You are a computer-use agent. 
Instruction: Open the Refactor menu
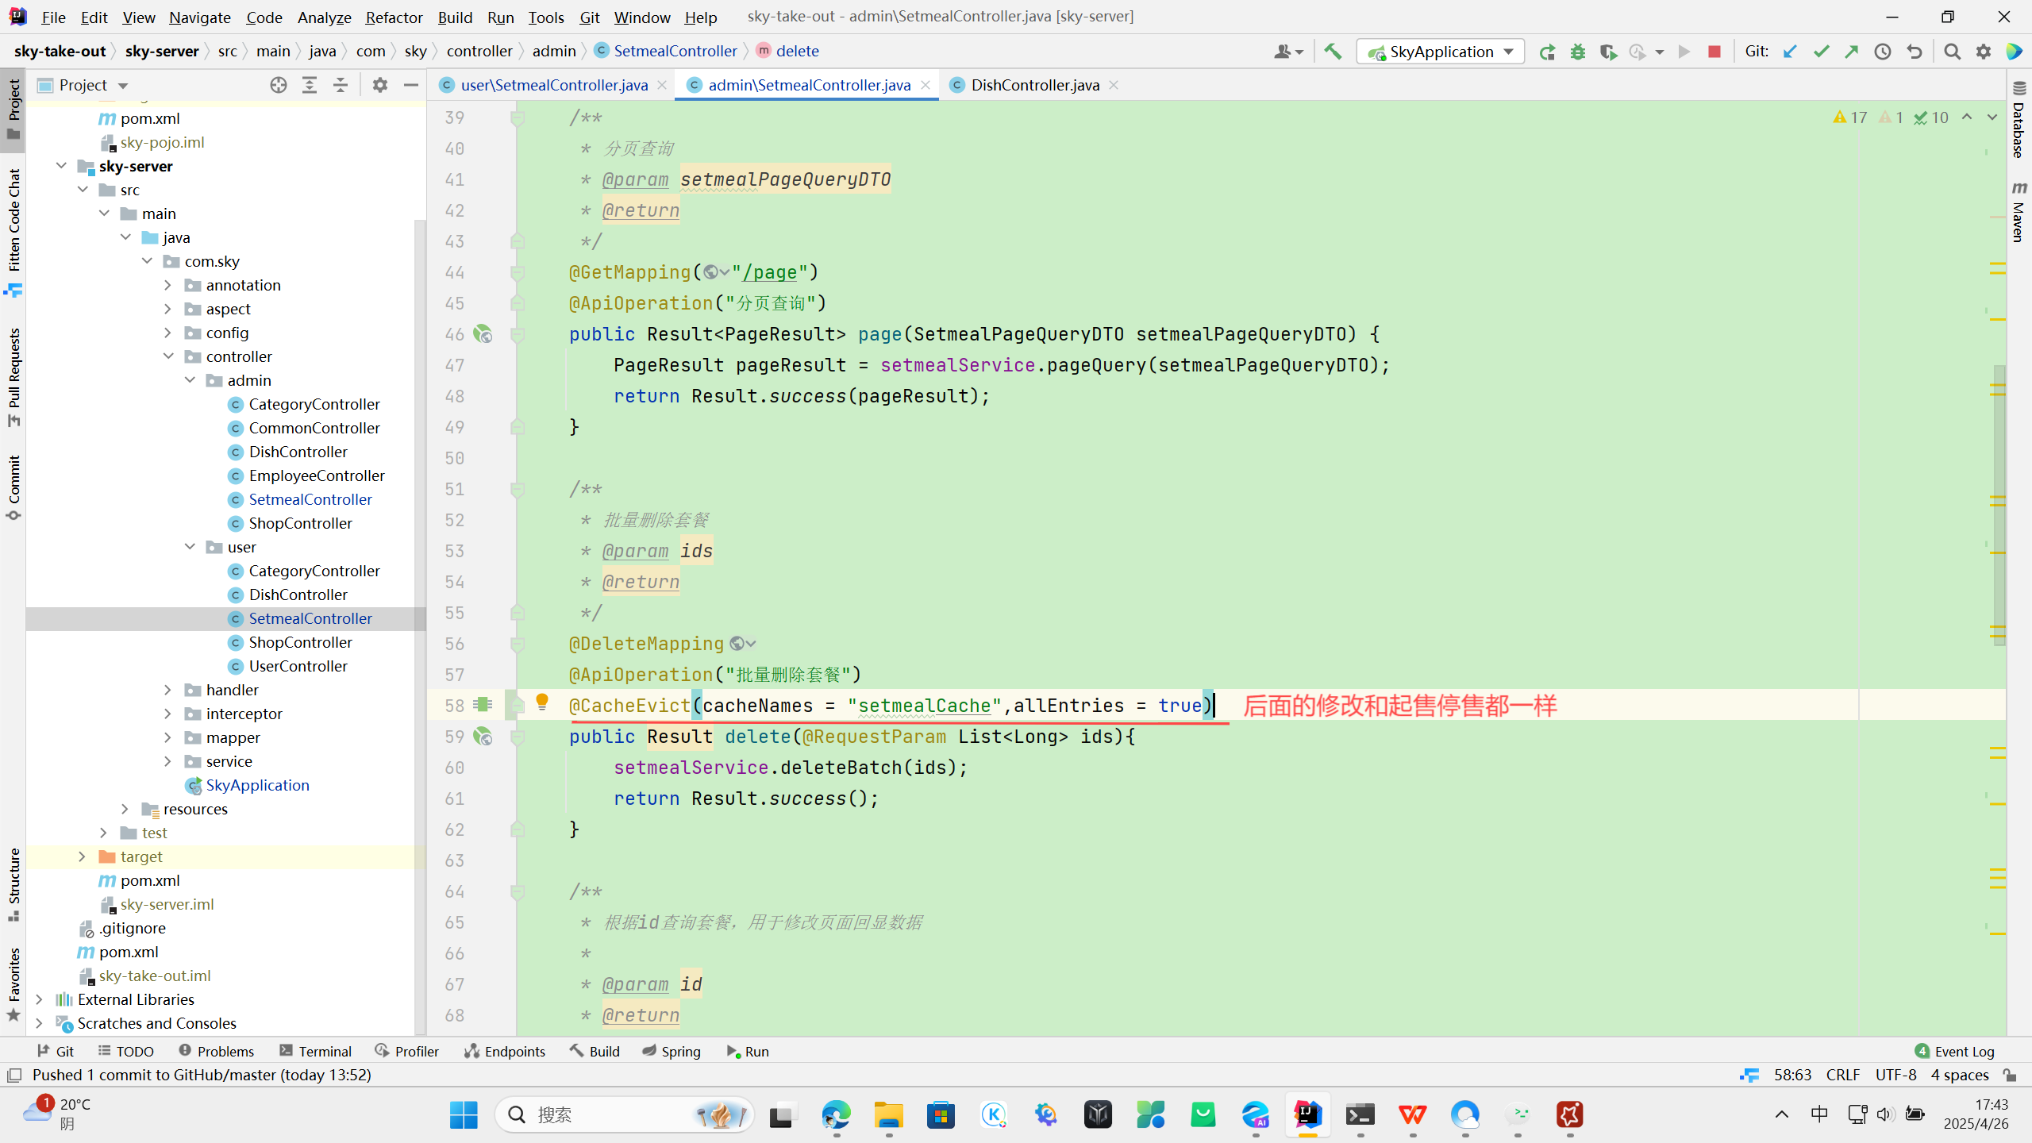pos(394,17)
